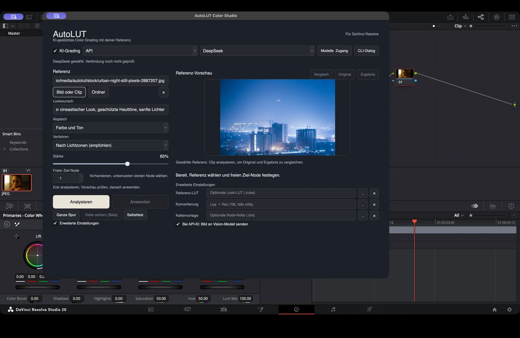
Task: Expand Collections in Smart Bins
Action: point(4,149)
